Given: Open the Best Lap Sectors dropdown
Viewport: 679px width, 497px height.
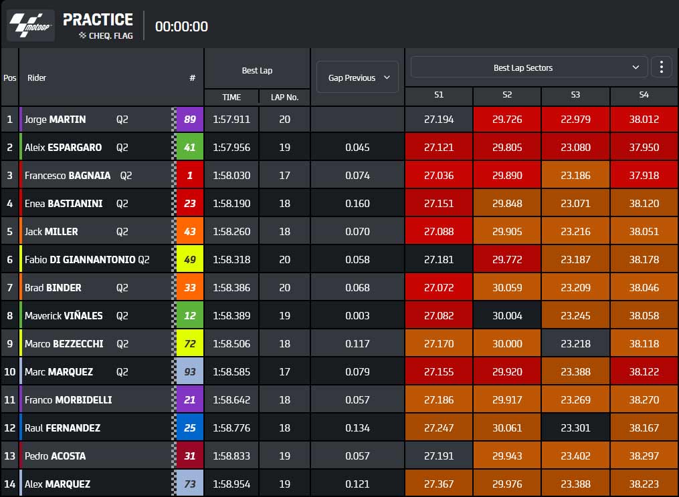Looking at the screenshot, I should (528, 67).
